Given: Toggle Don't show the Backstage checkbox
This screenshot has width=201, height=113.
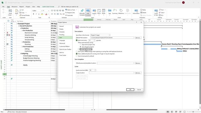Looking at the screenshot, I should pyautogui.click(x=77, y=51).
